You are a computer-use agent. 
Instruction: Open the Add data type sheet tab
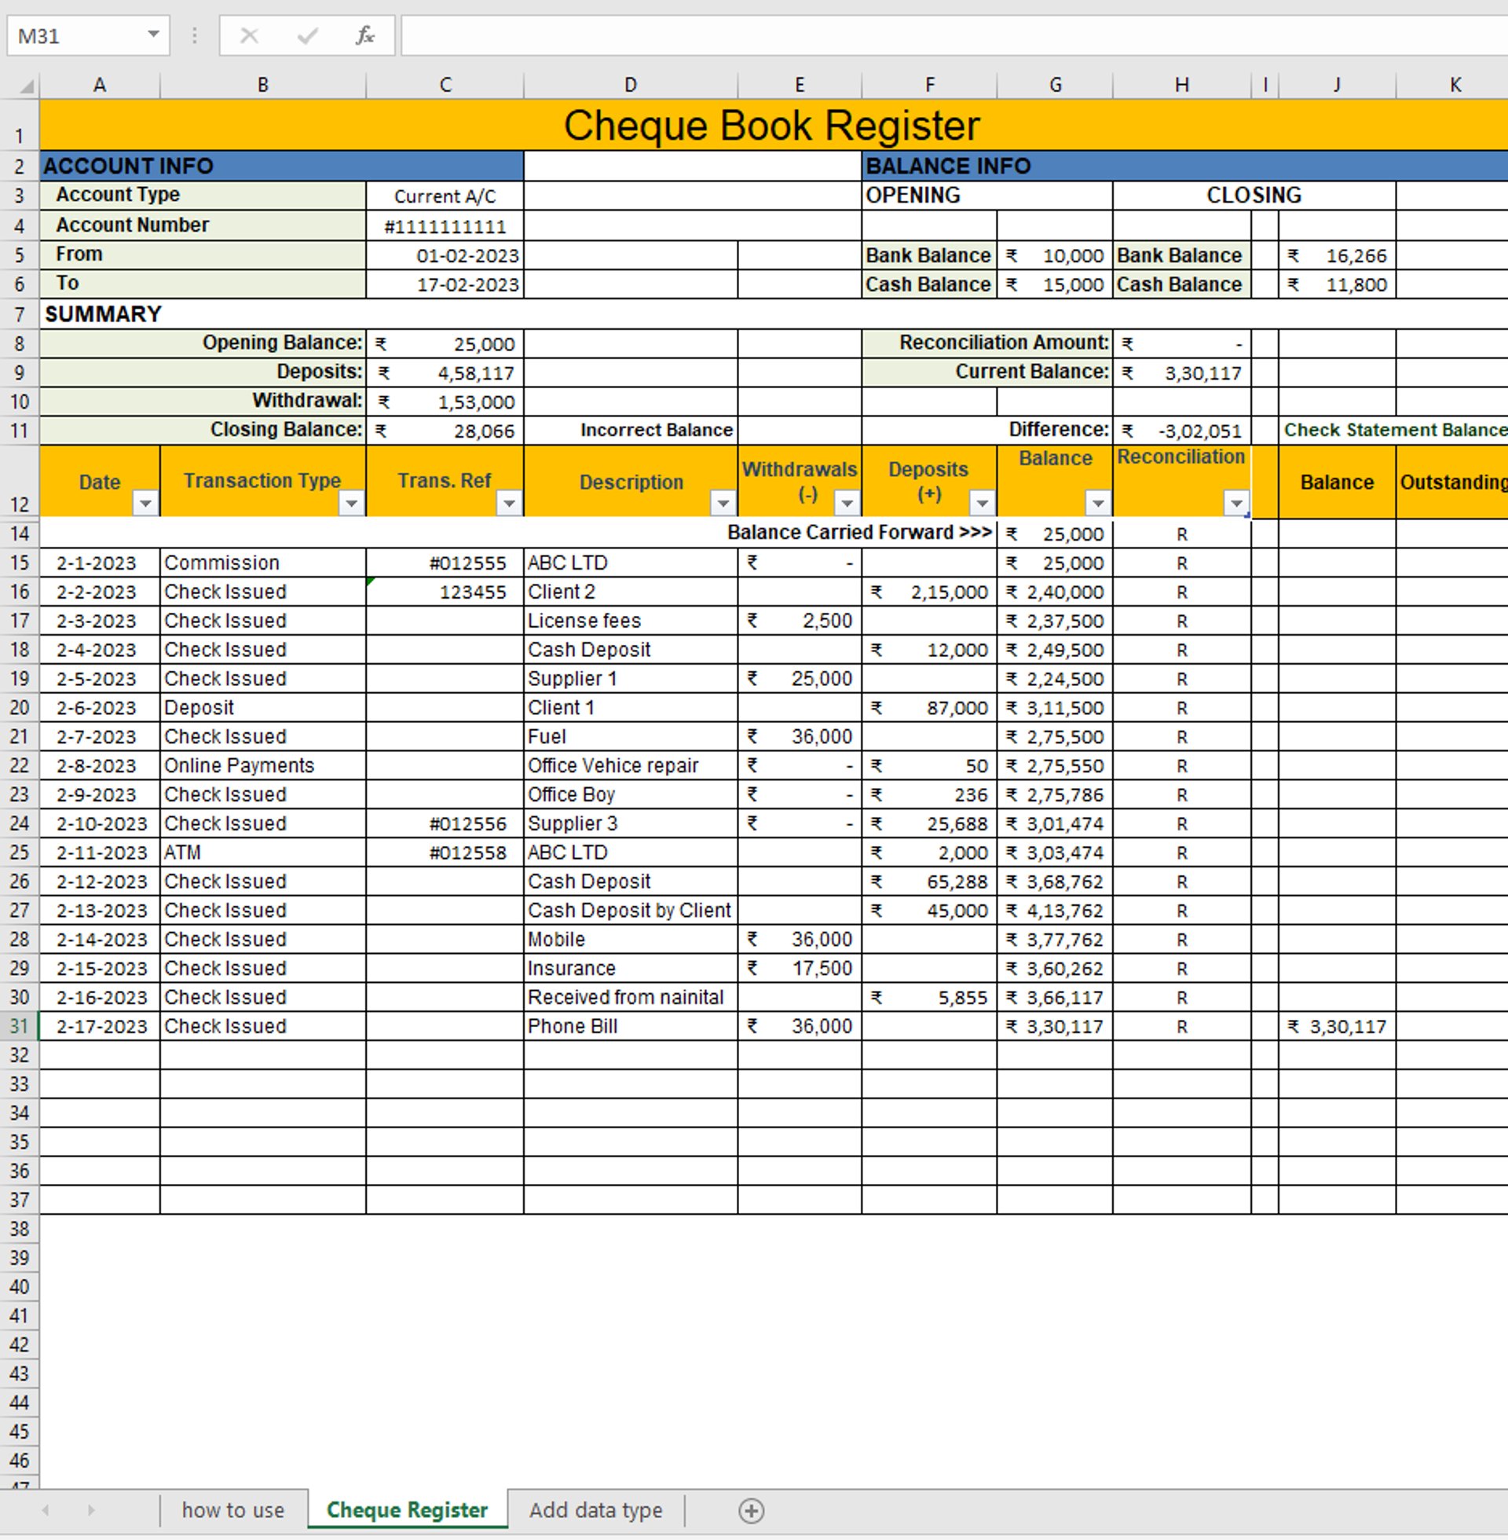pos(595,1511)
